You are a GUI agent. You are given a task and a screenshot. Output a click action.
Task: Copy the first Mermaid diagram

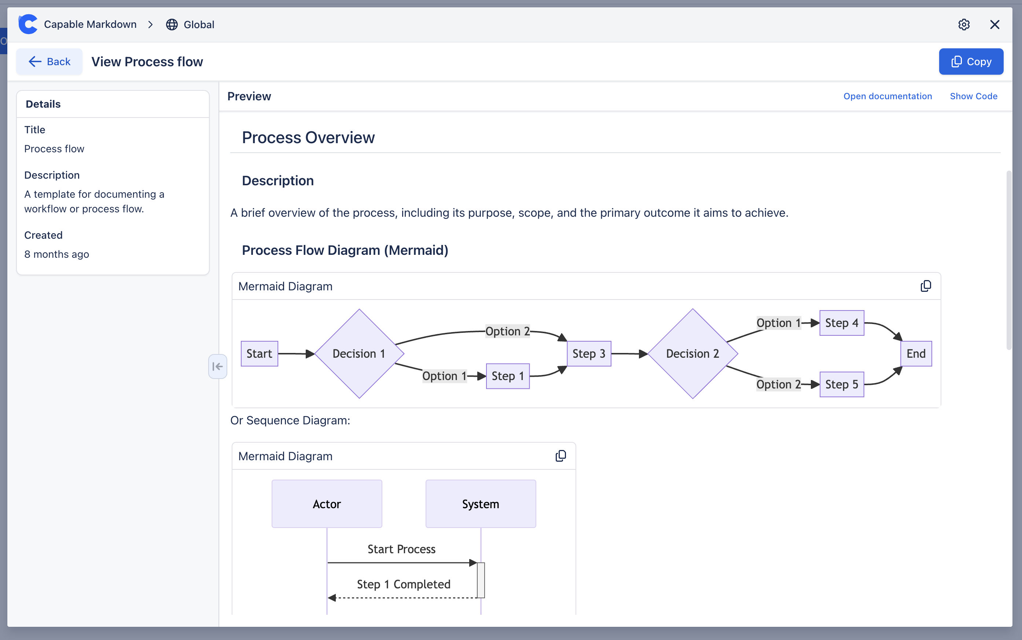926,286
